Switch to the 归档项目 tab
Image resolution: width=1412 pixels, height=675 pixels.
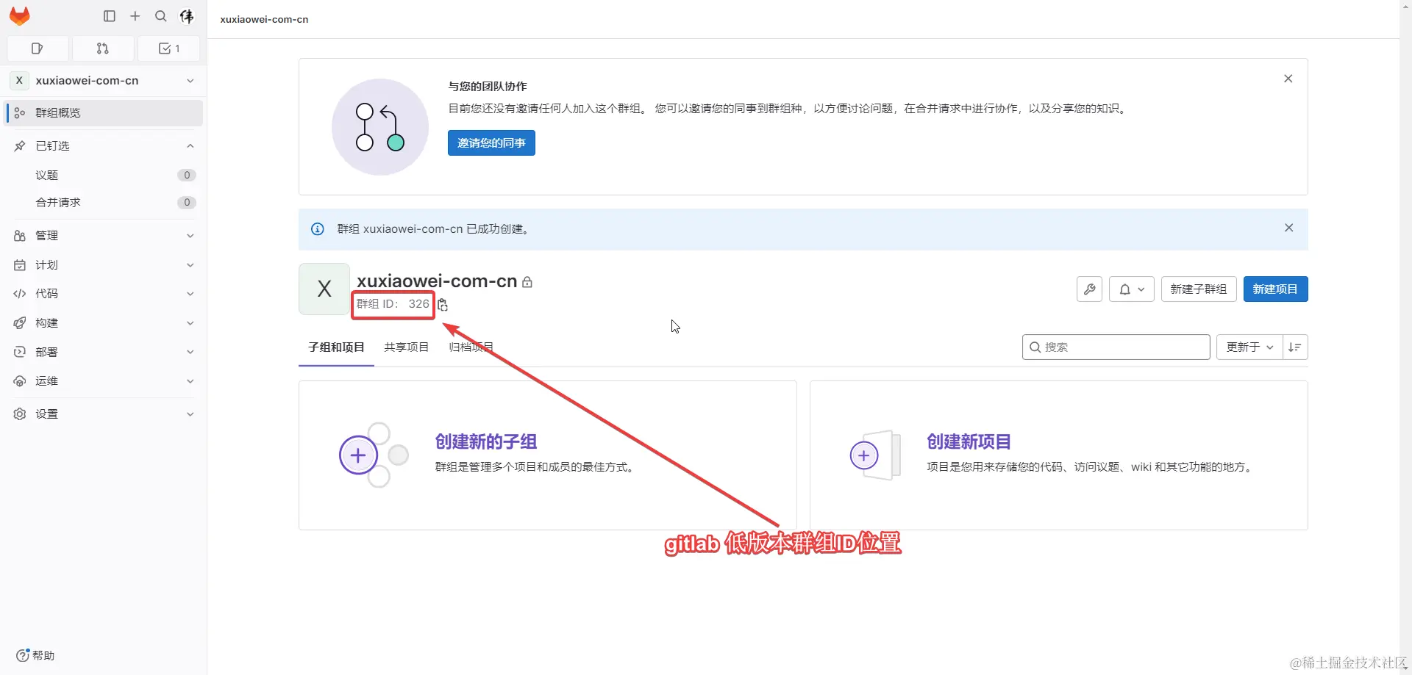[471, 347]
